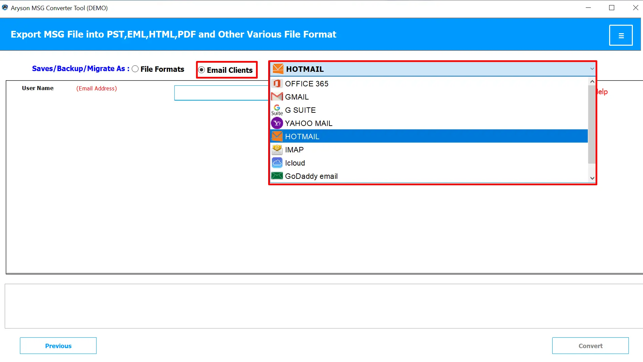The height and width of the screenshot is (362, 643).
Task: Choose GoDaddy email from the list
Action: 429,176
